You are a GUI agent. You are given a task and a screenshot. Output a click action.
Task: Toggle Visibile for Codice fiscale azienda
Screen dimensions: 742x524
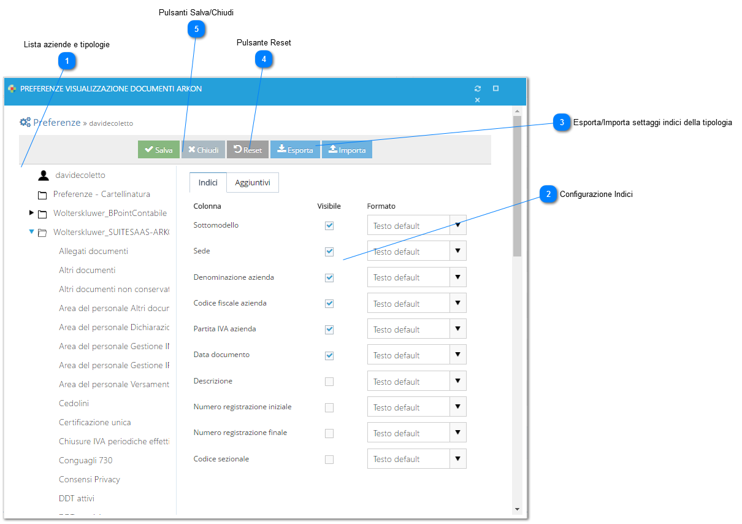(x=329, y=303)
